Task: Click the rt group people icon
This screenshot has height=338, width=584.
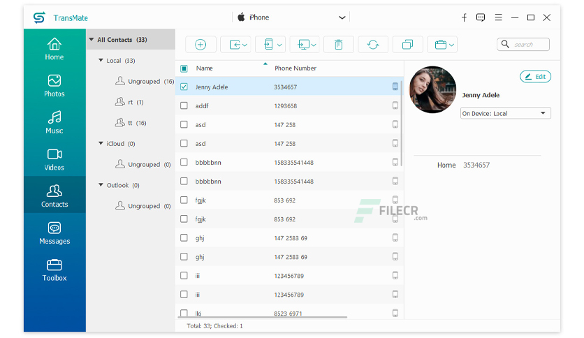Action: (120, 102)
